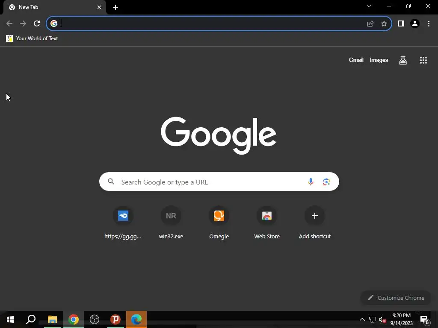The width and height of the screenshot is (438, 328).
Task: Open OBS Studio from taskbar
Action: tap(95, 319)
